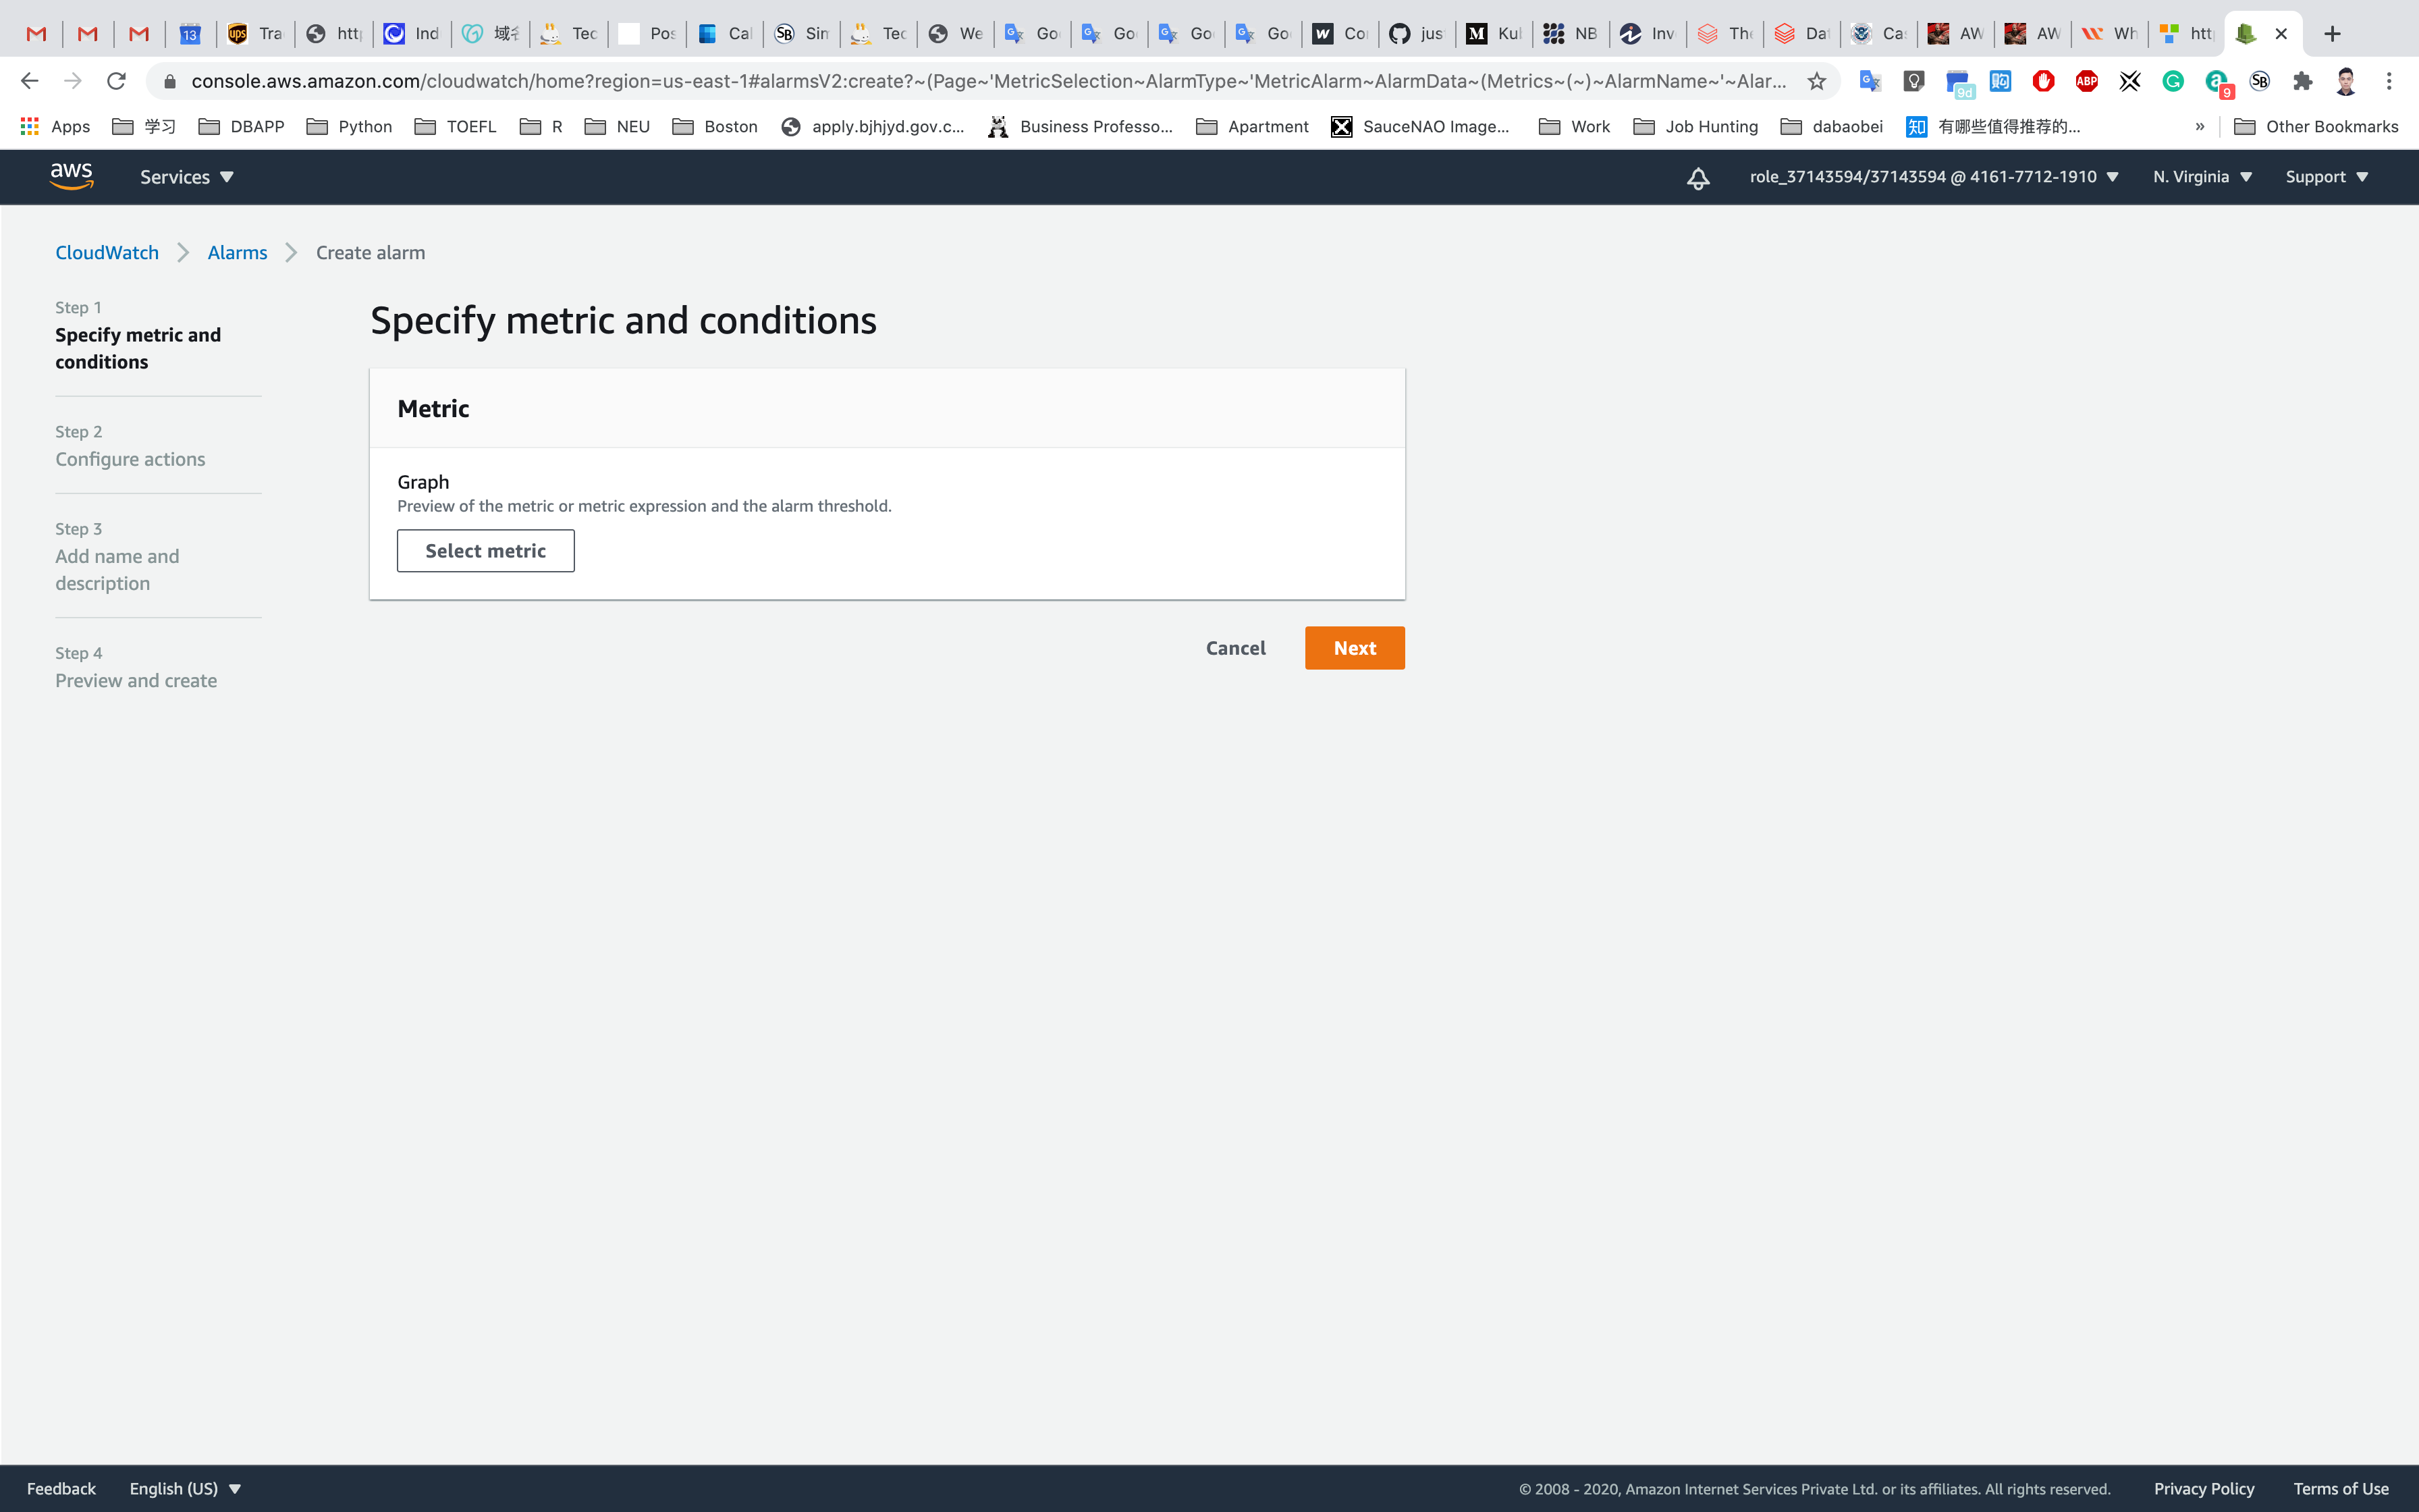The height and width of the screenshot is (1512, 2419).
Task: Expand the Support dropdown menu
Action: (x=2326, y=177)
